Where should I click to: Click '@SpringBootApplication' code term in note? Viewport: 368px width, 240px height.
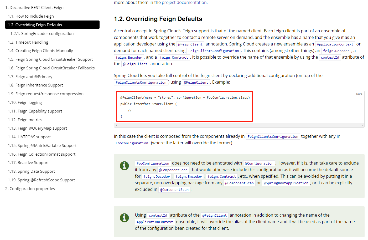[286, 183]
